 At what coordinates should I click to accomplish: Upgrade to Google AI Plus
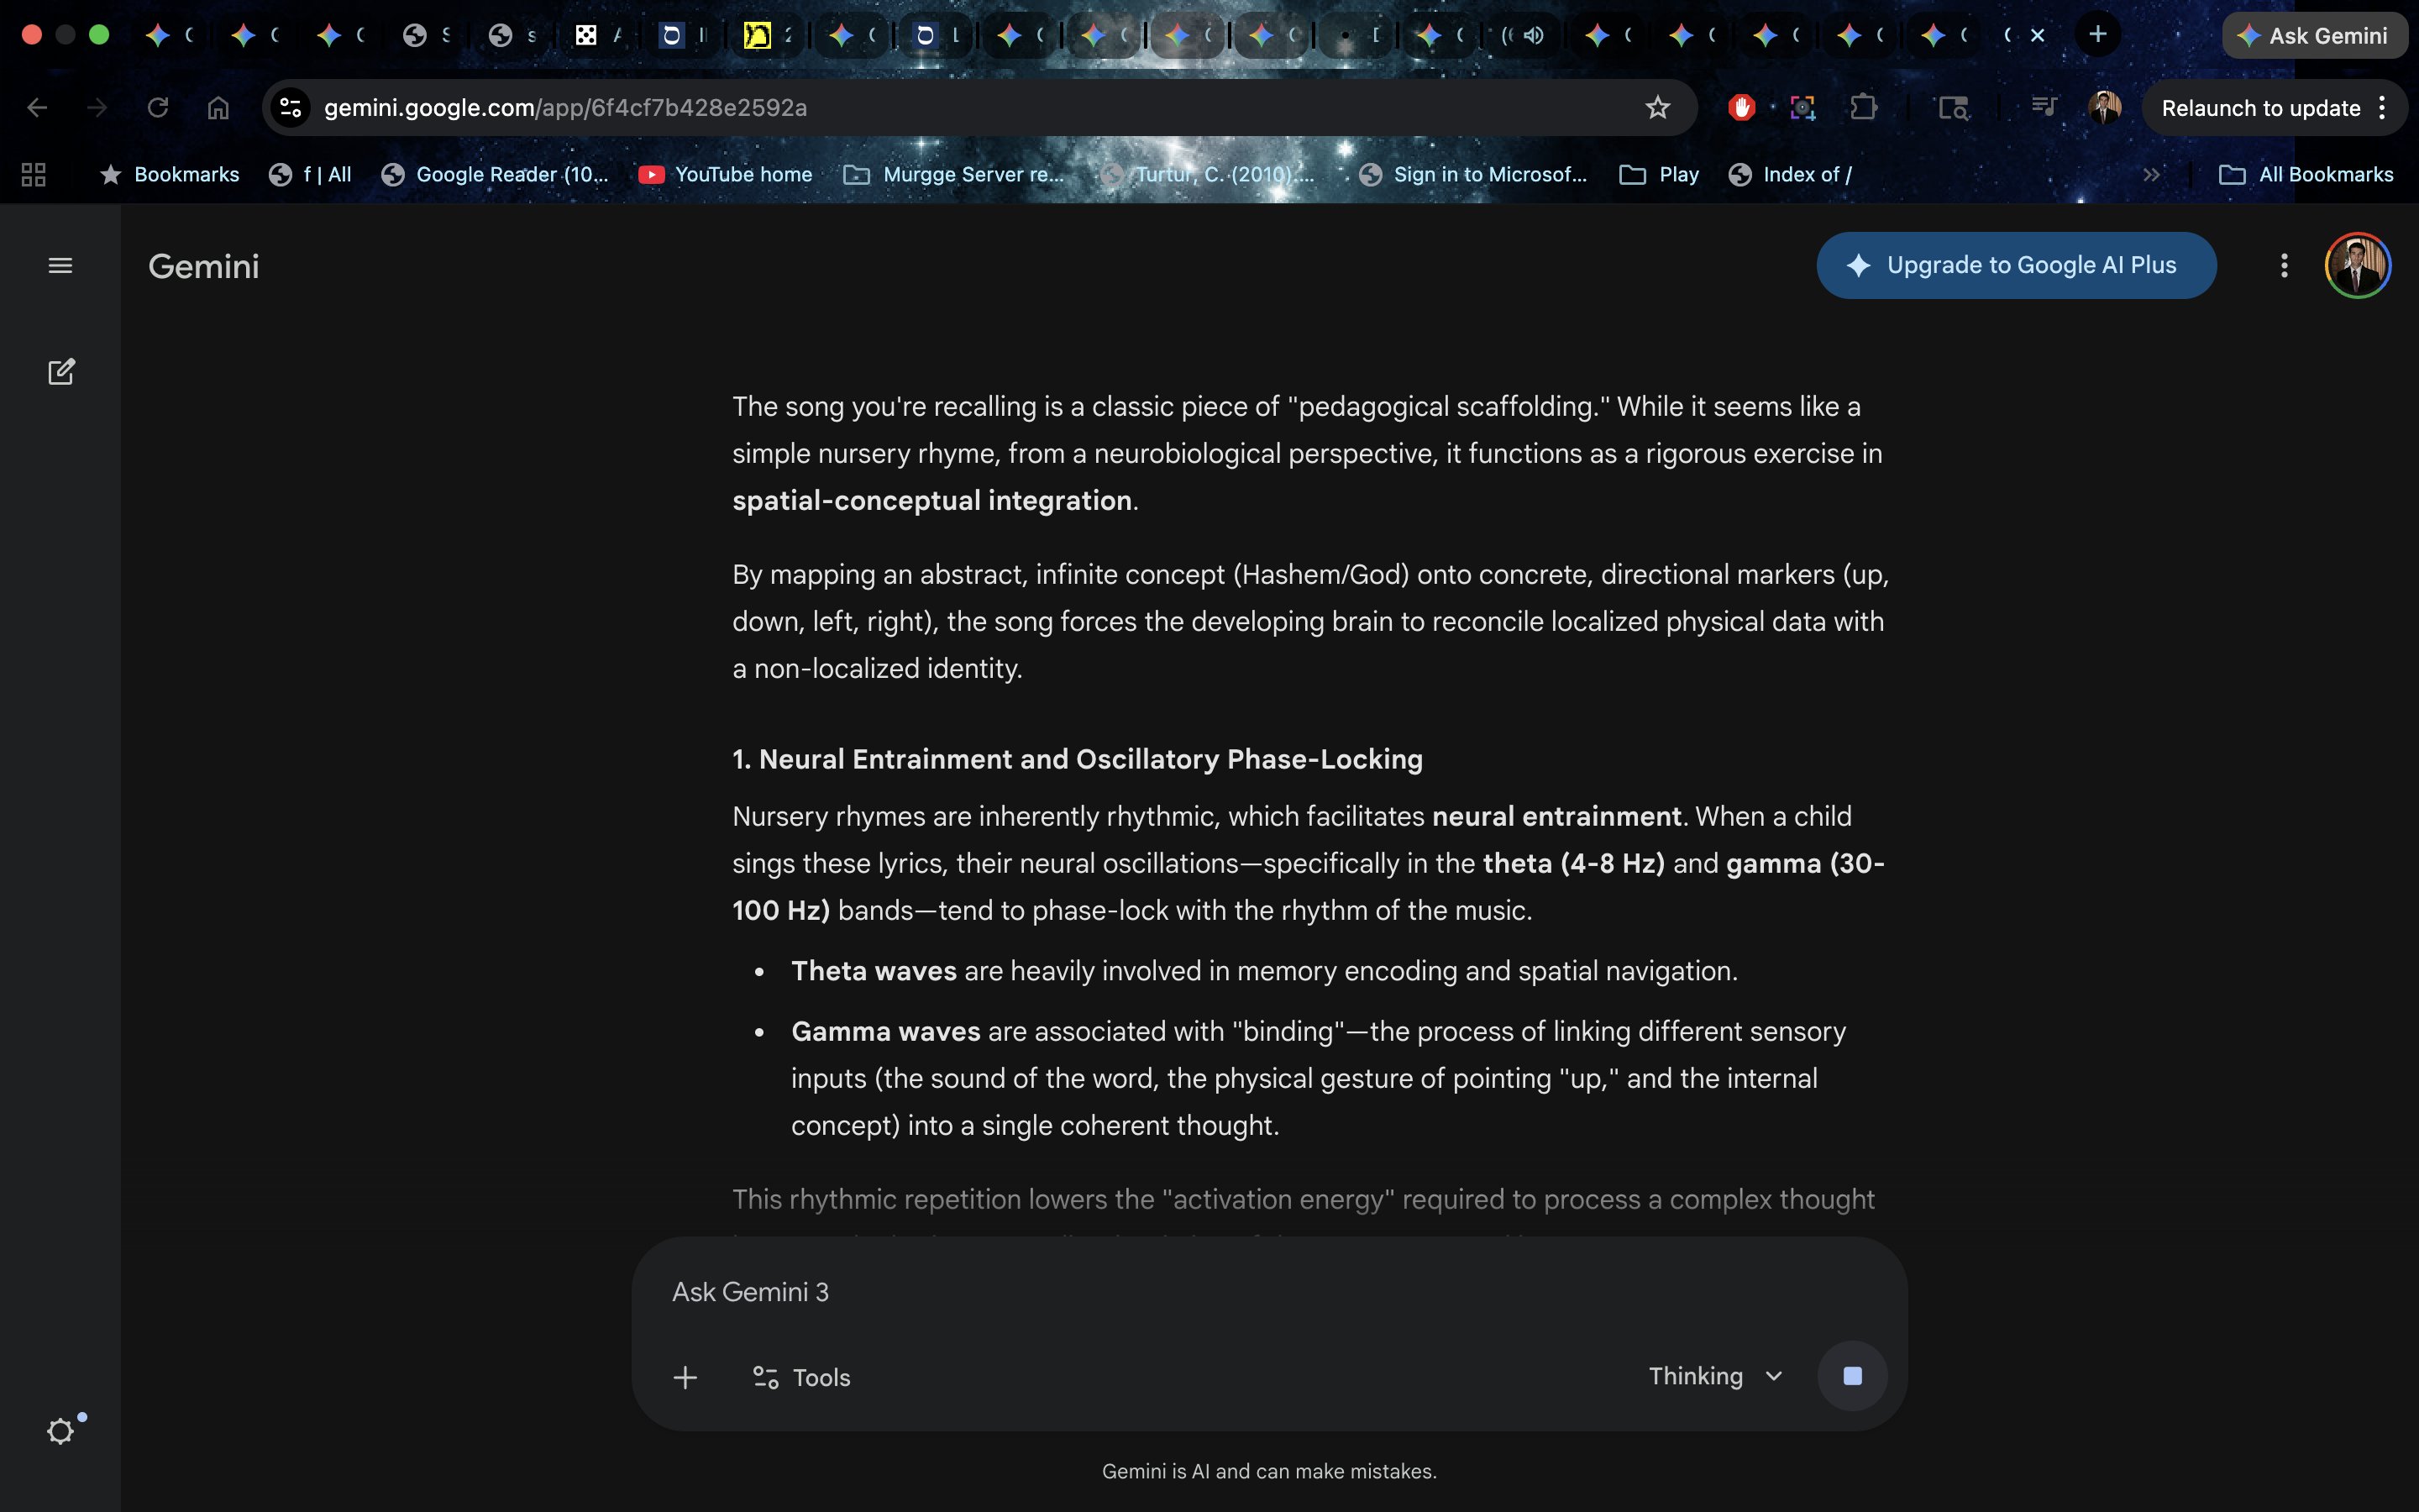tap(2015, 265)
